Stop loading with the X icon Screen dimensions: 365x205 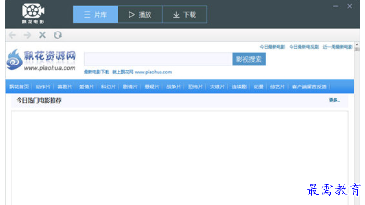[x=43, y=35]
